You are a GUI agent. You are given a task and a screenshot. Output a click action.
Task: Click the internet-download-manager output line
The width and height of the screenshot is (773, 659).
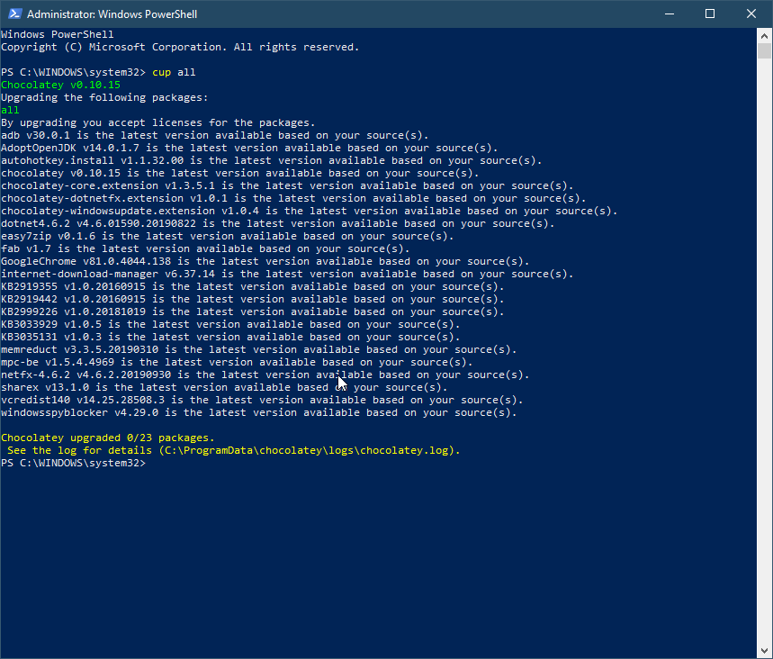click(287, 274)
